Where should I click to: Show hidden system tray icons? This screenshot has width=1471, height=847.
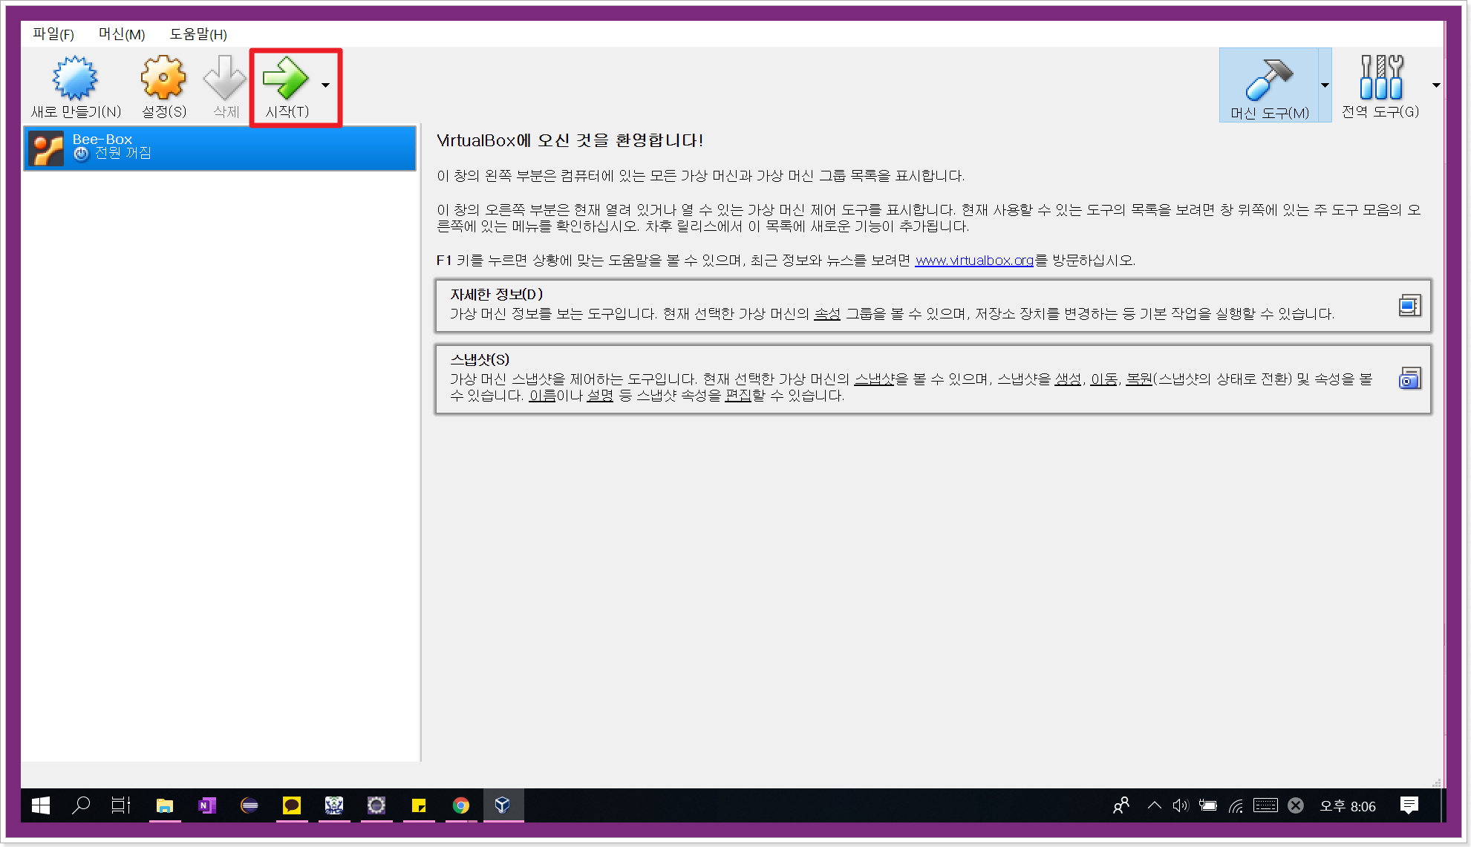(1155, 805)
